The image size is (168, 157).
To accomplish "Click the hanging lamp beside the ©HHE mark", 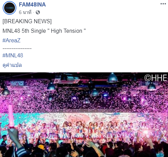I will pyautogui.click(x=152, y=86).
